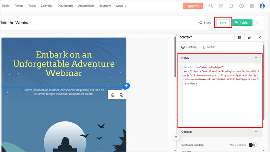Screen dimensions: 270x152
Task: Click the Join the Webinar page title
Action: click(x=15, y=23)
